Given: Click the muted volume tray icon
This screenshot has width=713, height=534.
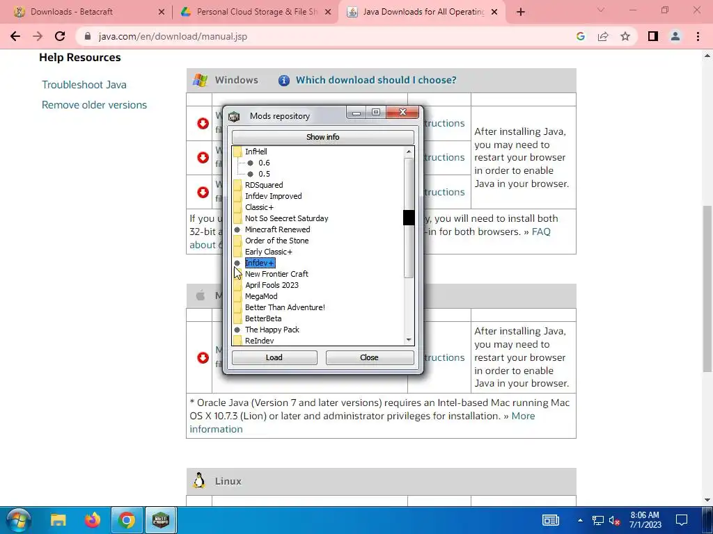Looking at the screenshot, I should click(x=614, y=521).
